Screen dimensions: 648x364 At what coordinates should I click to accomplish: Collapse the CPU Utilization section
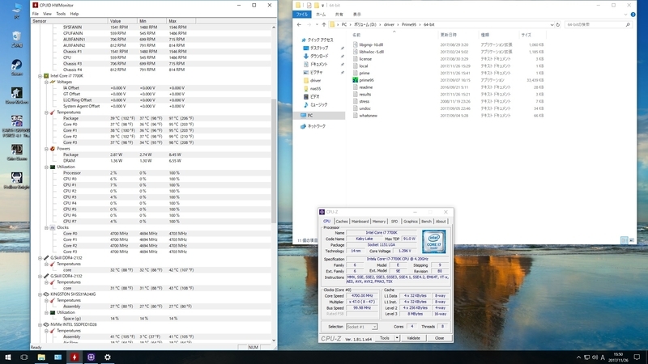pos(46,167)
